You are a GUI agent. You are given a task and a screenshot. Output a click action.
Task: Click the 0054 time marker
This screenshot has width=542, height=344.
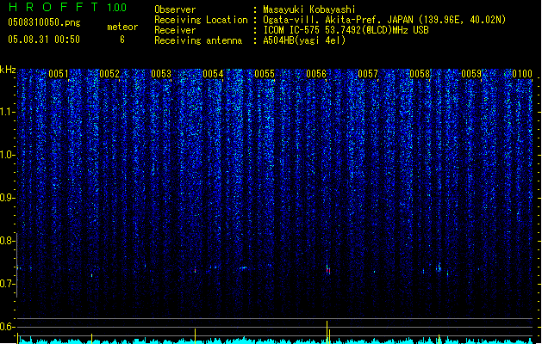[213, 74]
